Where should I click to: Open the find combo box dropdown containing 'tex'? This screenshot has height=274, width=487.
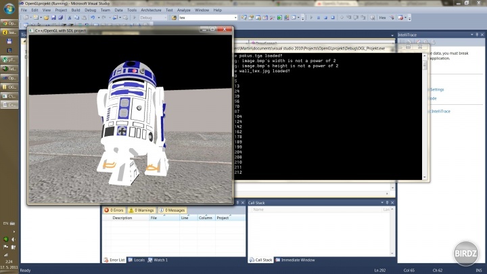coord(235,18)
